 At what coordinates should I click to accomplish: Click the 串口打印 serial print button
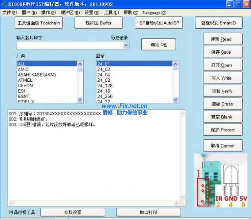click(148, 212)
